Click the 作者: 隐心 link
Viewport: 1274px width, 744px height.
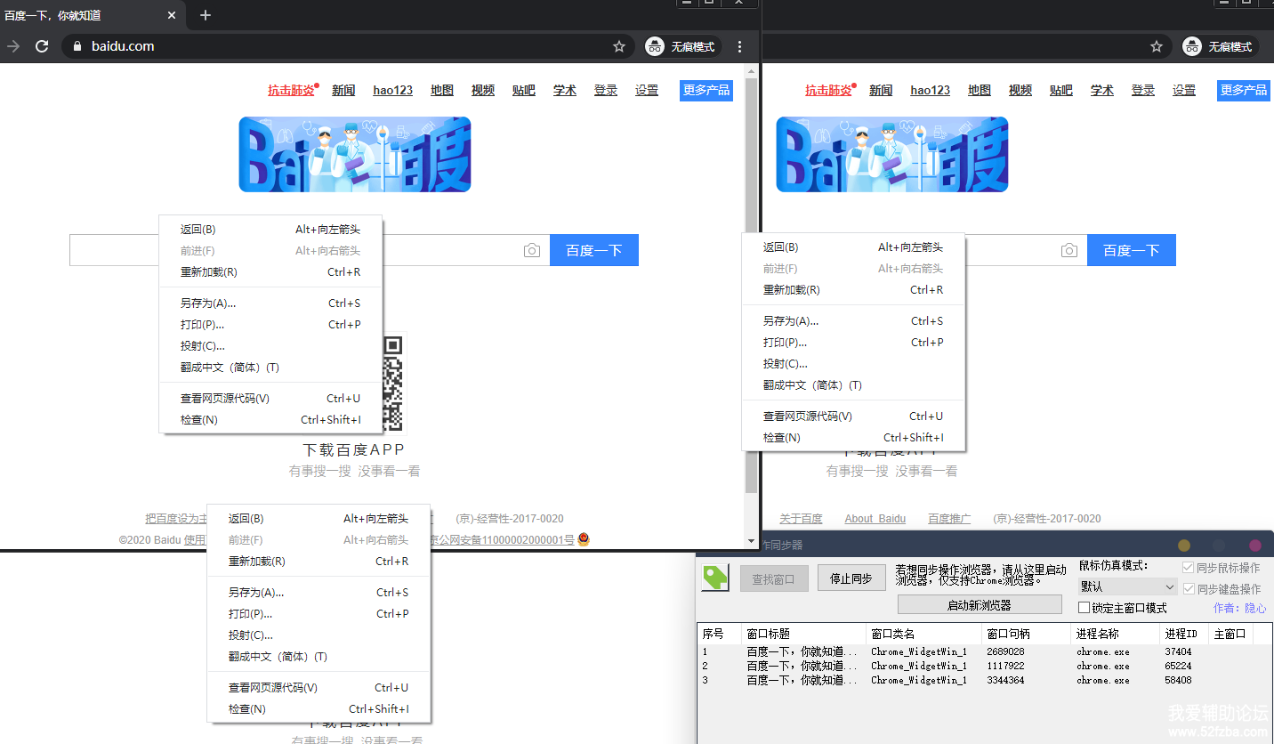[x=1239, y=608]
